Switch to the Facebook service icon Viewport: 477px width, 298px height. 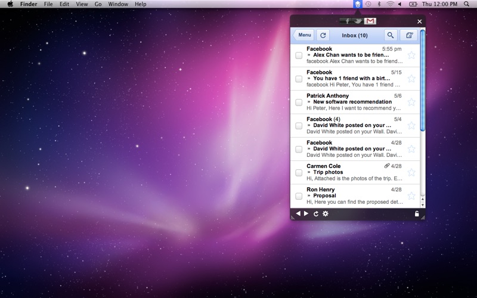point(347,21)
